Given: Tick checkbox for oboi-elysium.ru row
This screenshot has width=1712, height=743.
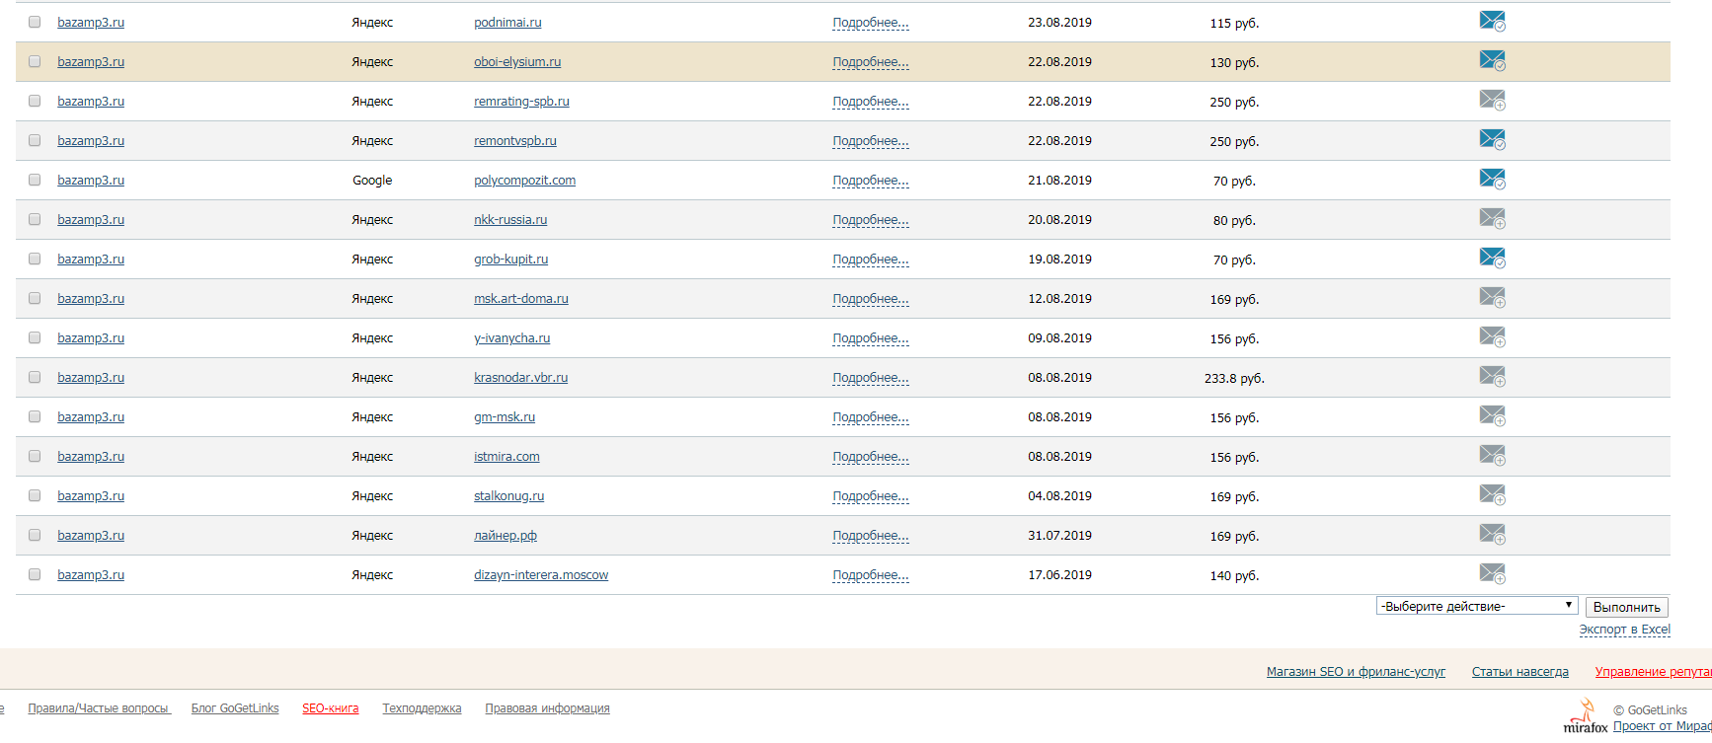Looking at the screenshot, I should (35, 61).
